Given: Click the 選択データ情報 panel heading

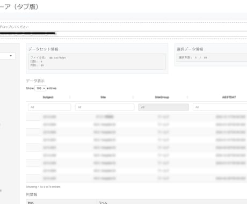Looking at the screenshot, I should (x=190, y=49).
